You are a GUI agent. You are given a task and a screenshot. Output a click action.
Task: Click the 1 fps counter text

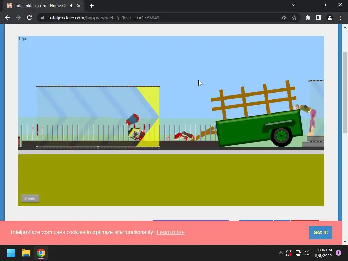[x=23, y=39]
